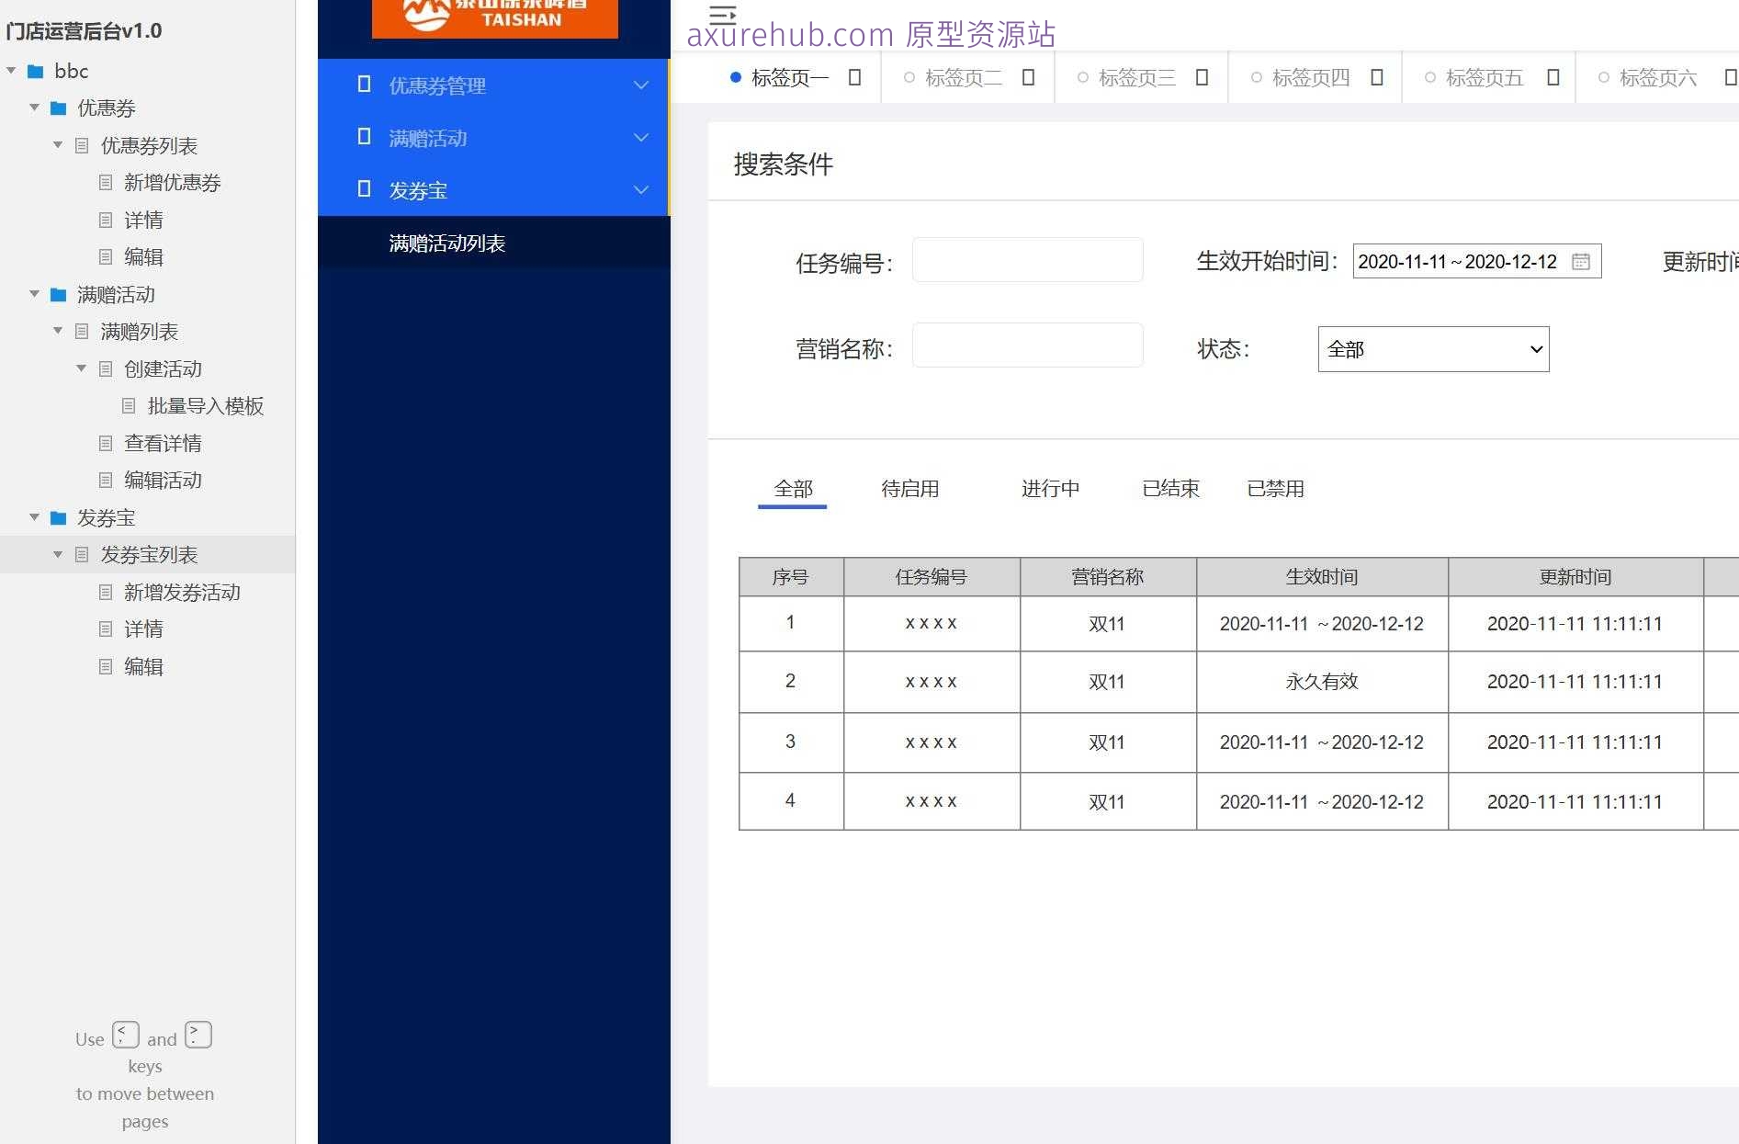Switch to the 待启用 filter tab
Screen dimensions: 1739x1144
point(910,488)
